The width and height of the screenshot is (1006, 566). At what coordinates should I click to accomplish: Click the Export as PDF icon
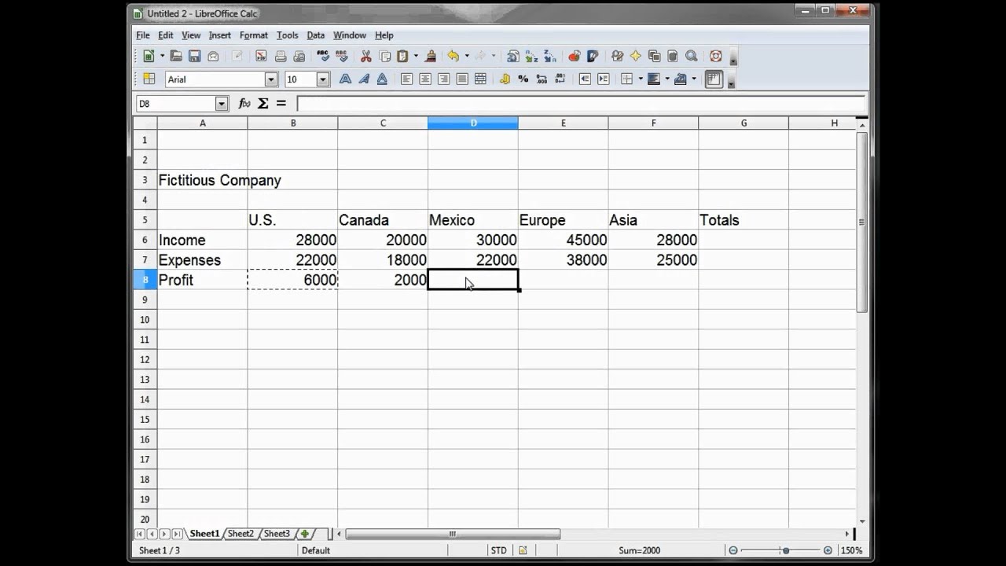(x=261, y=57)
